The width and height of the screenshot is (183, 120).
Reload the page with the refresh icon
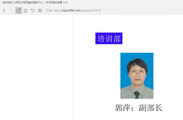[19, 10]
